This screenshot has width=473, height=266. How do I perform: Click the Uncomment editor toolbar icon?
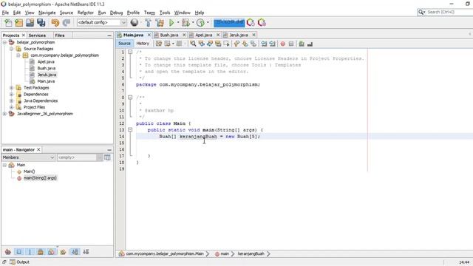click(310, 44)
